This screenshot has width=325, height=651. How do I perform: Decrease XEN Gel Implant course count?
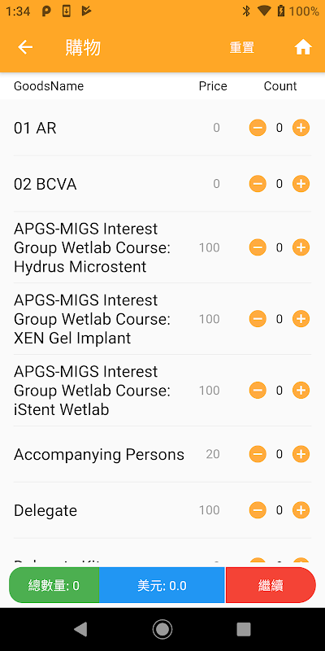(x=258, y=319)
